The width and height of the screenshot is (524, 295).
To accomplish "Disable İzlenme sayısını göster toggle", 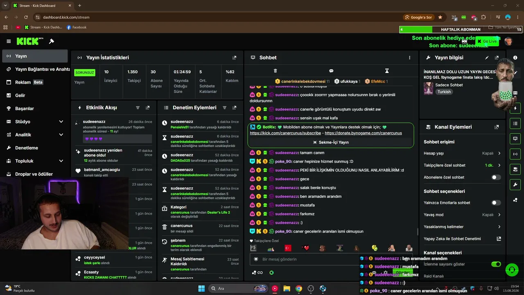I will point(496,264).
